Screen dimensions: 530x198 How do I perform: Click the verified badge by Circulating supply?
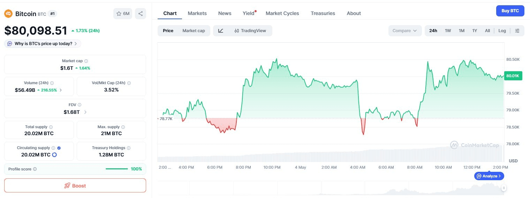59,148
